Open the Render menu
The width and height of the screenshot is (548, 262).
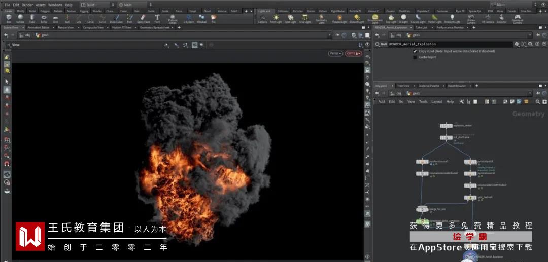point(27,5)
